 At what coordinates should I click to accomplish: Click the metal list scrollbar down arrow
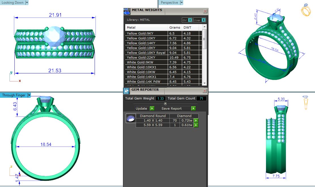pos(205,83)
